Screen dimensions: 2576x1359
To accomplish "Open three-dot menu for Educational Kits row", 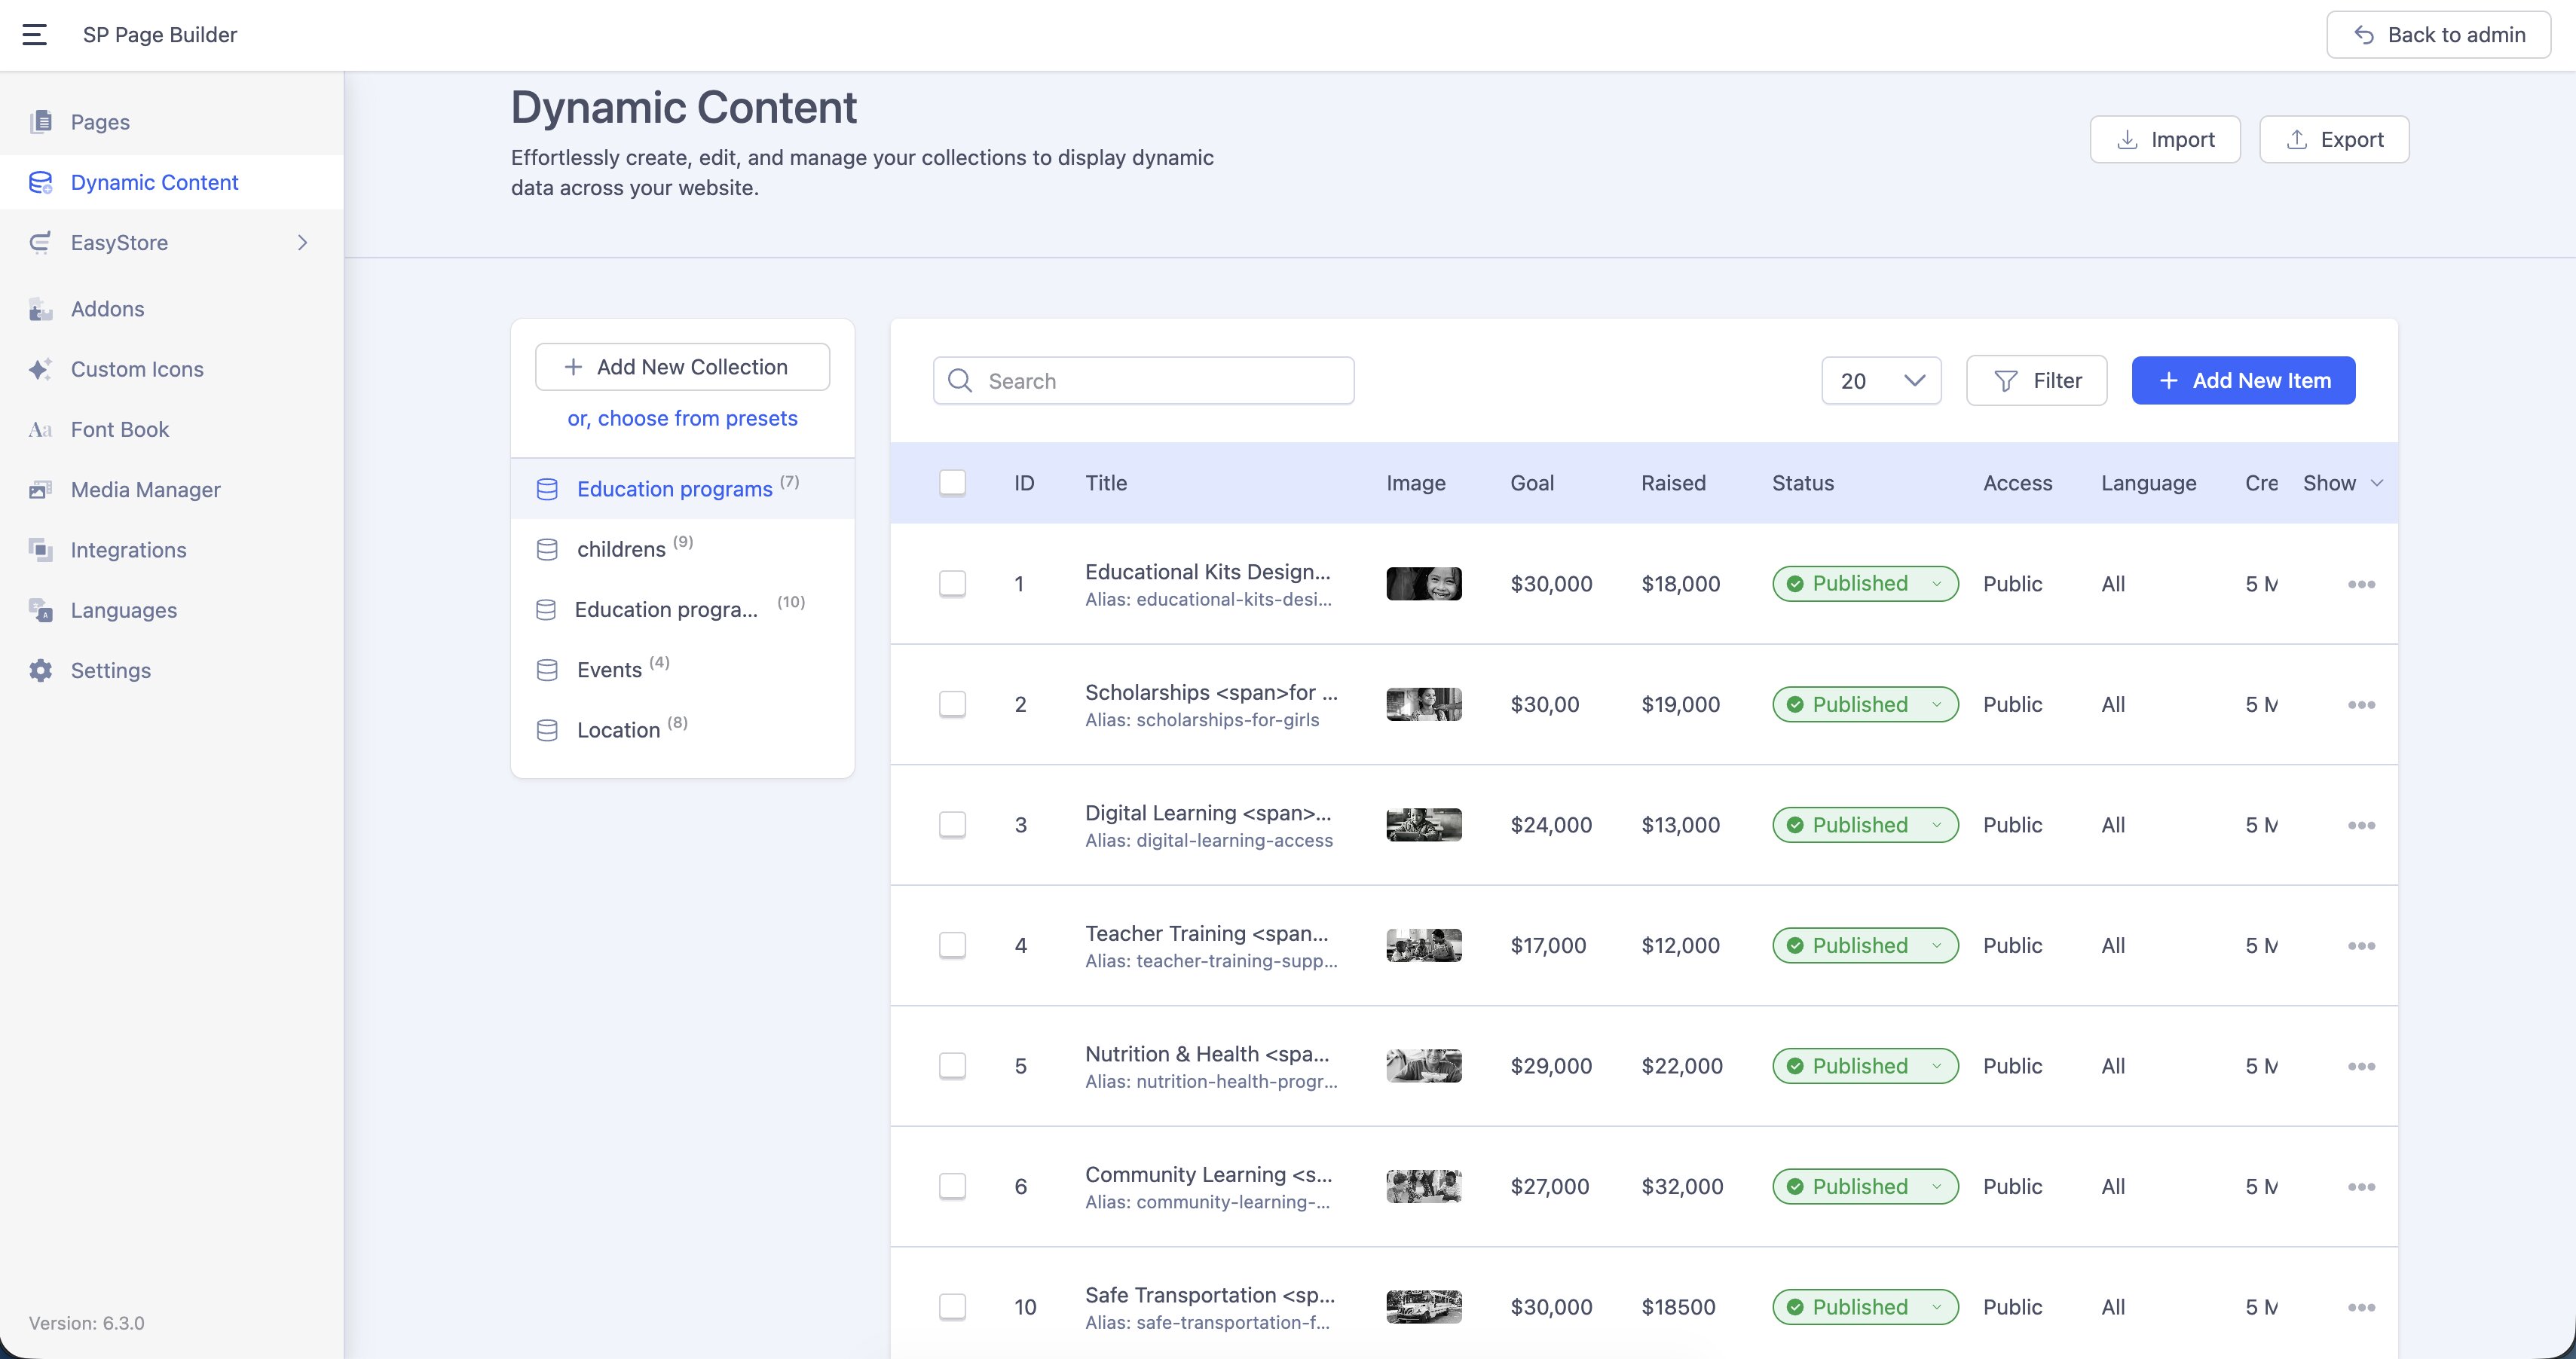I will (2361, 585).
